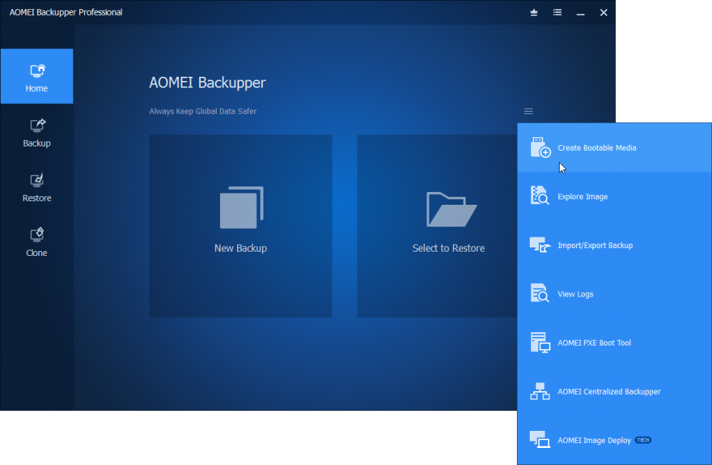
Task: Click the 'AOMEI Backupper Professional' window title
Action: point(66,12)
